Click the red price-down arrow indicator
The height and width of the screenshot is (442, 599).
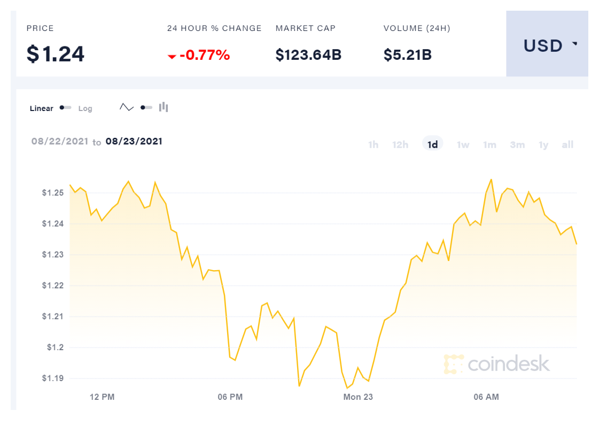tap(172, 56)
